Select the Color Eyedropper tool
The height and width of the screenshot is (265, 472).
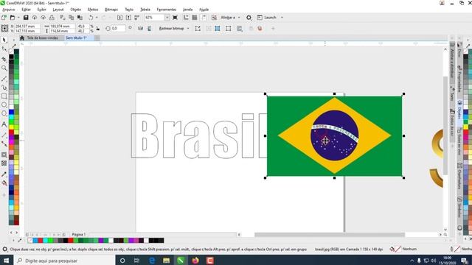pyautogui.click(x=4, y=174)
